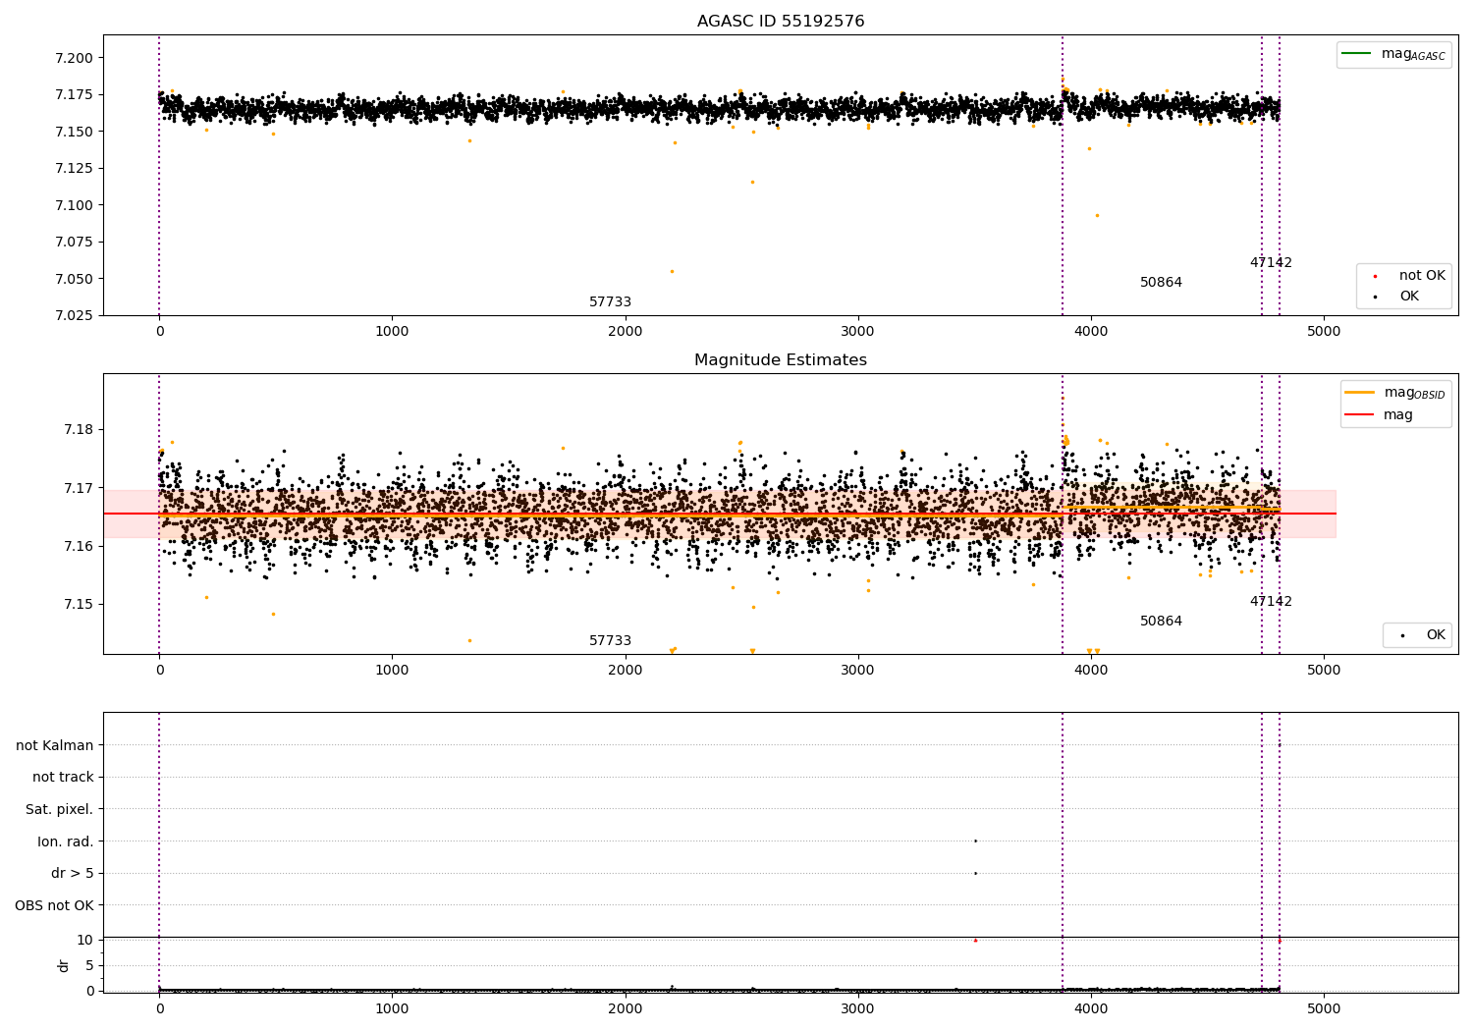This screenshot has width=1473, height=1031.
Task: Click the orange mag OBSID legend line
Action: [x=1359, y=393]
